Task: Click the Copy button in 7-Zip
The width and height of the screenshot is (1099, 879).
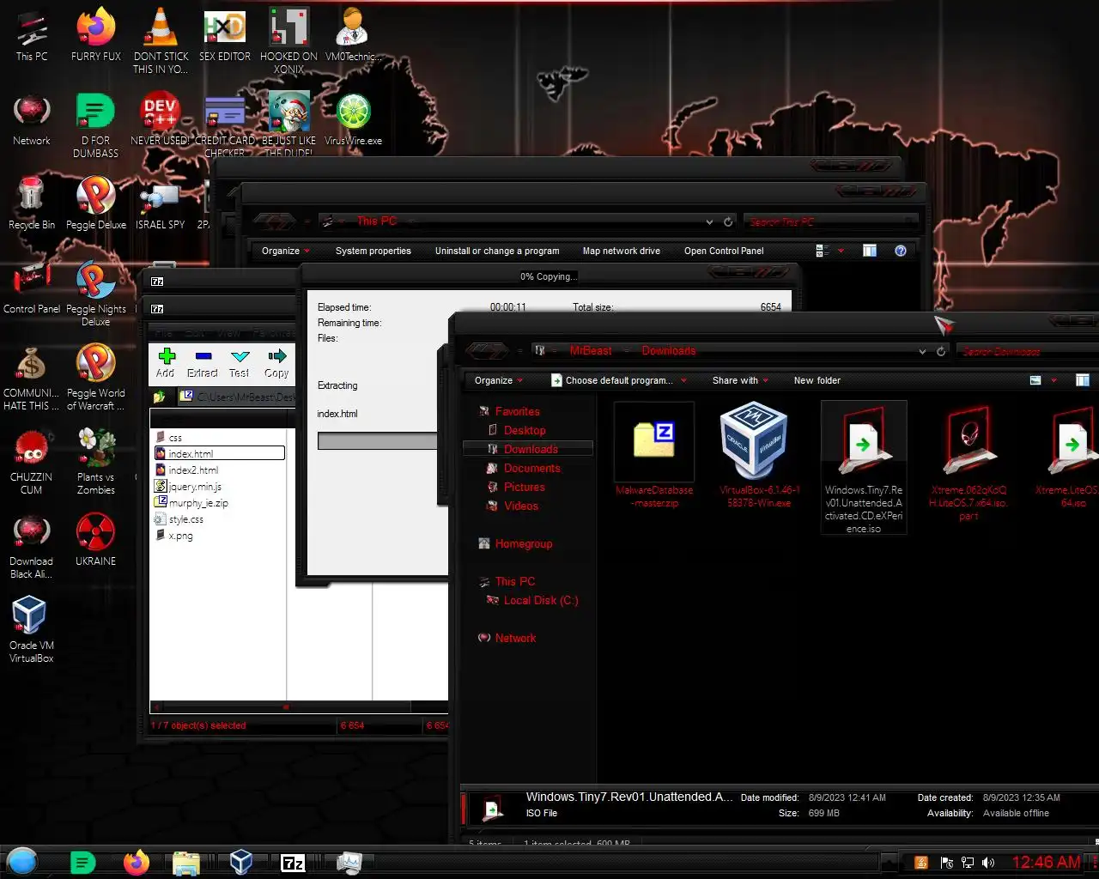Action: pos(276,363)
